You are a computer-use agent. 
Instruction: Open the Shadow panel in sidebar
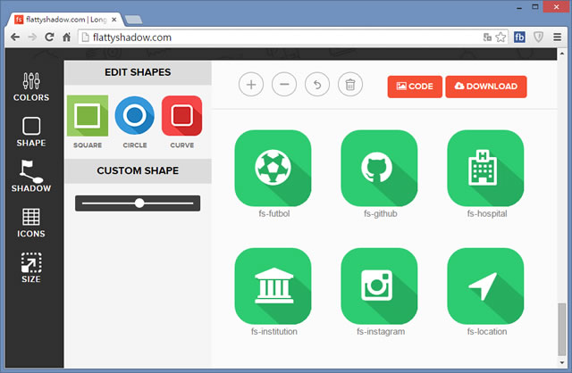click(x=31, y=177)
